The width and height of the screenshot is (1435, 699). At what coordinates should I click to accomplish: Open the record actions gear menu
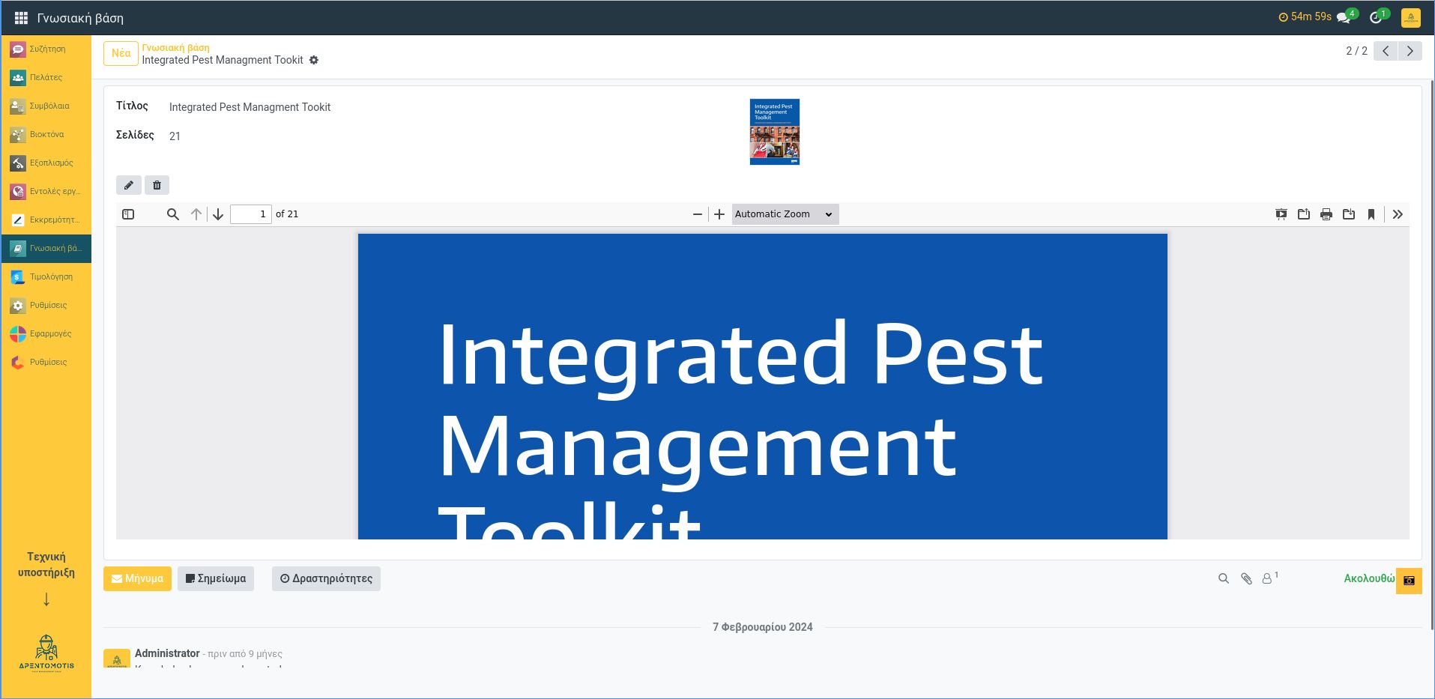pos(314,60)
